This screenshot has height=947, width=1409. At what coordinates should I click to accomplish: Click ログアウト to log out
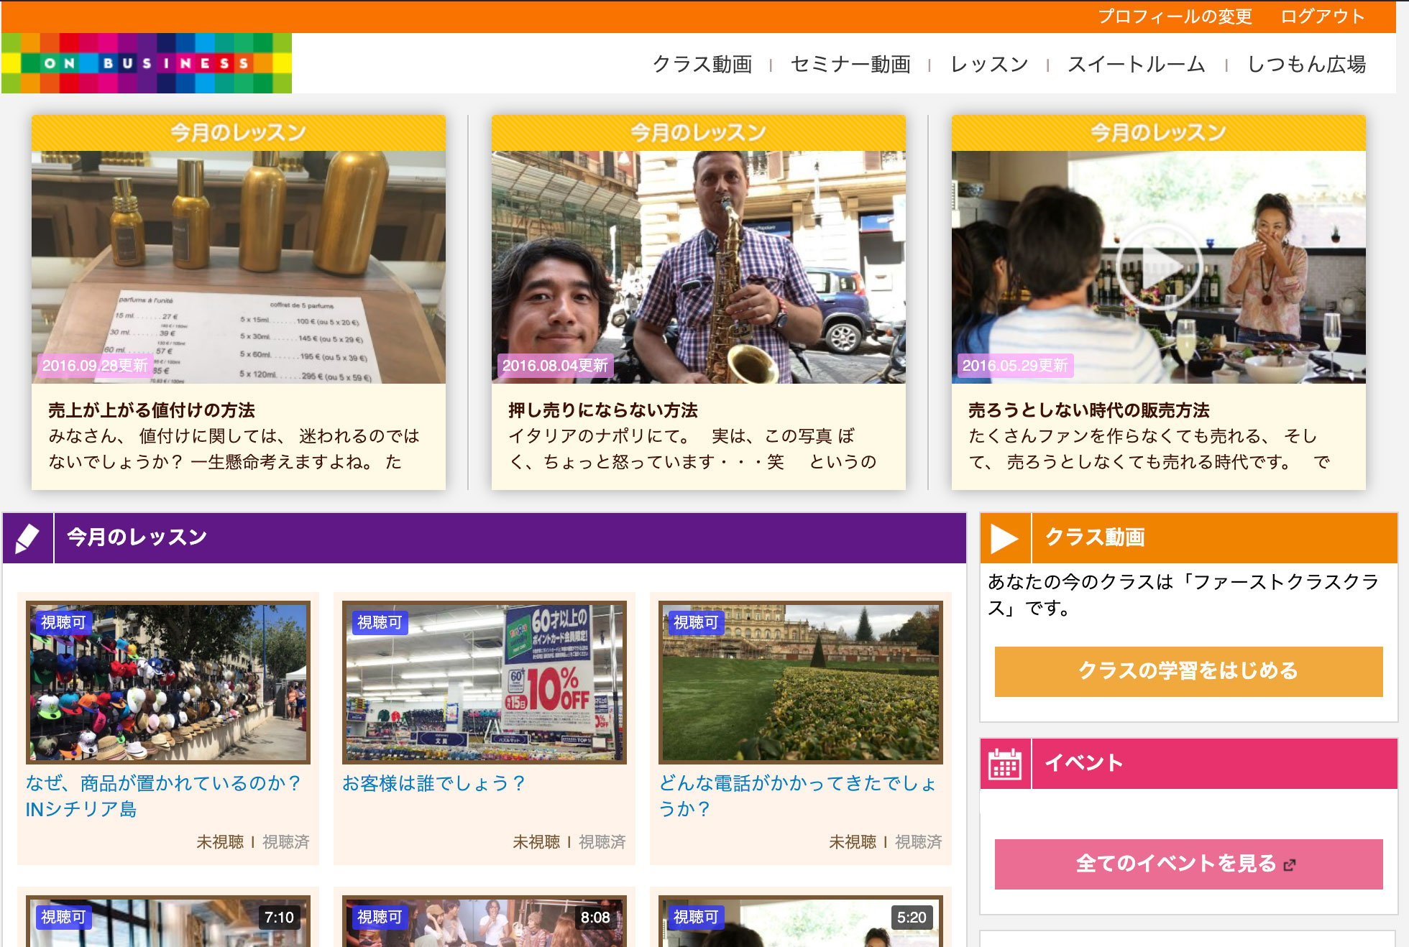point(1323,17)
